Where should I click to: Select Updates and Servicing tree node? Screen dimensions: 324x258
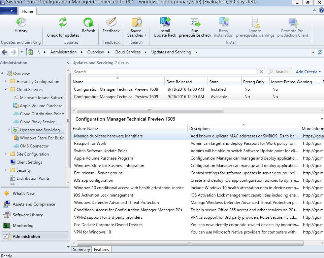pos(38,130)
